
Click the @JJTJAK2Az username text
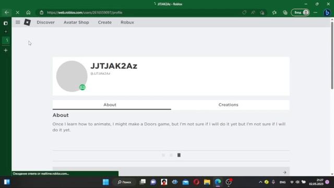[100, 74]
